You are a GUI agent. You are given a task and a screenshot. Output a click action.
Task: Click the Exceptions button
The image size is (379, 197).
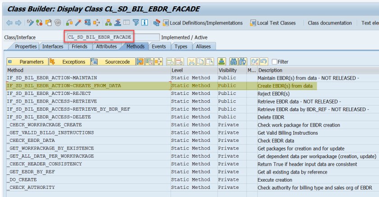click(69, 61)
